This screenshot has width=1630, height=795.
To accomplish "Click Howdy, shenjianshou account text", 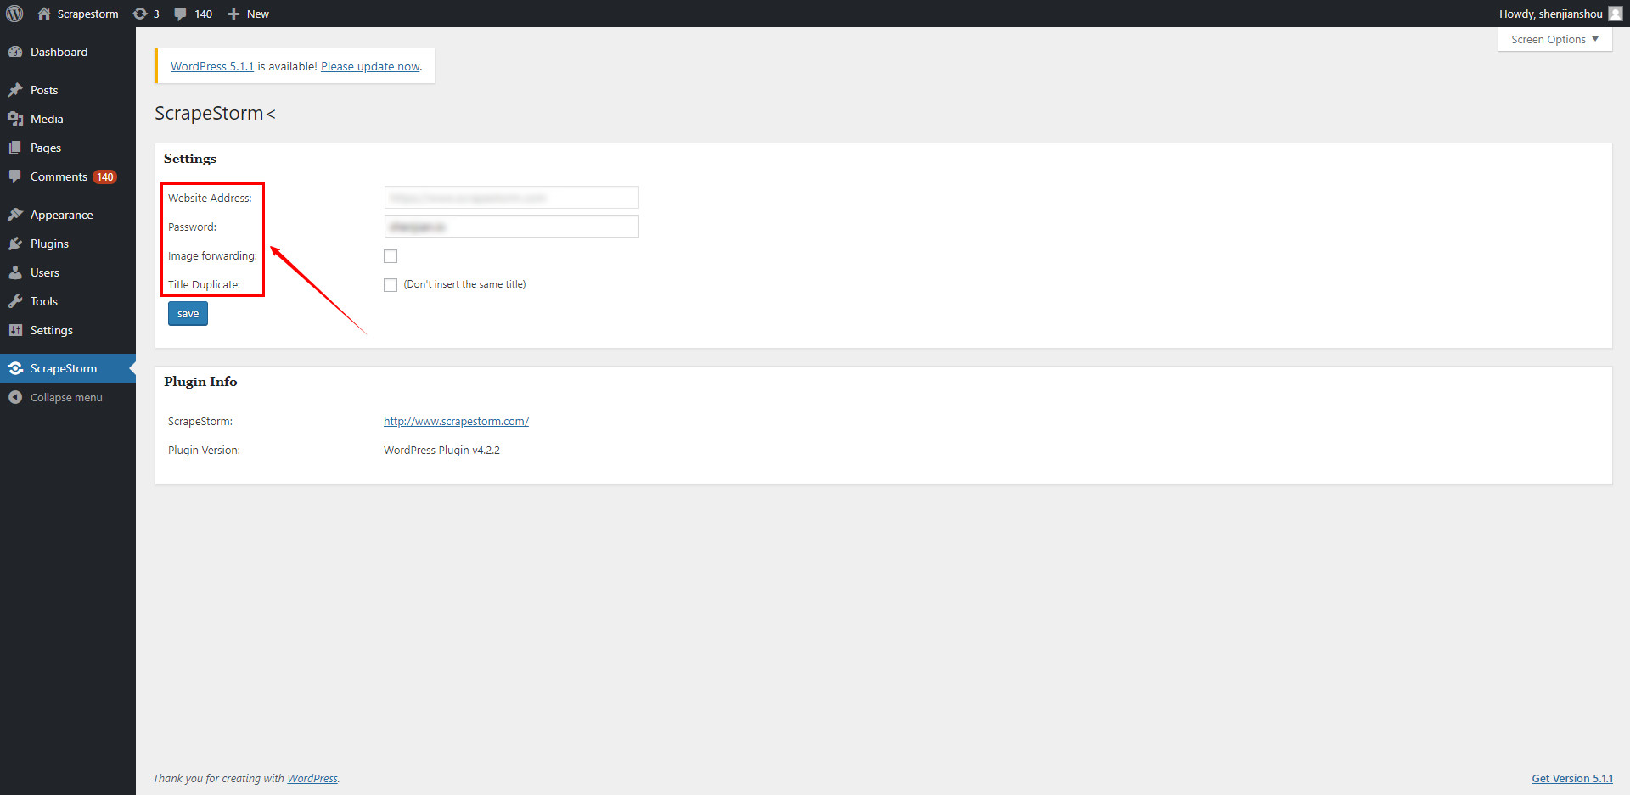I will click(x=1550, y=14).
